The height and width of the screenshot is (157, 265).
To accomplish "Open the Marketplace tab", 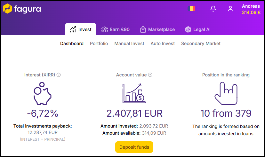I will point(157,29).
